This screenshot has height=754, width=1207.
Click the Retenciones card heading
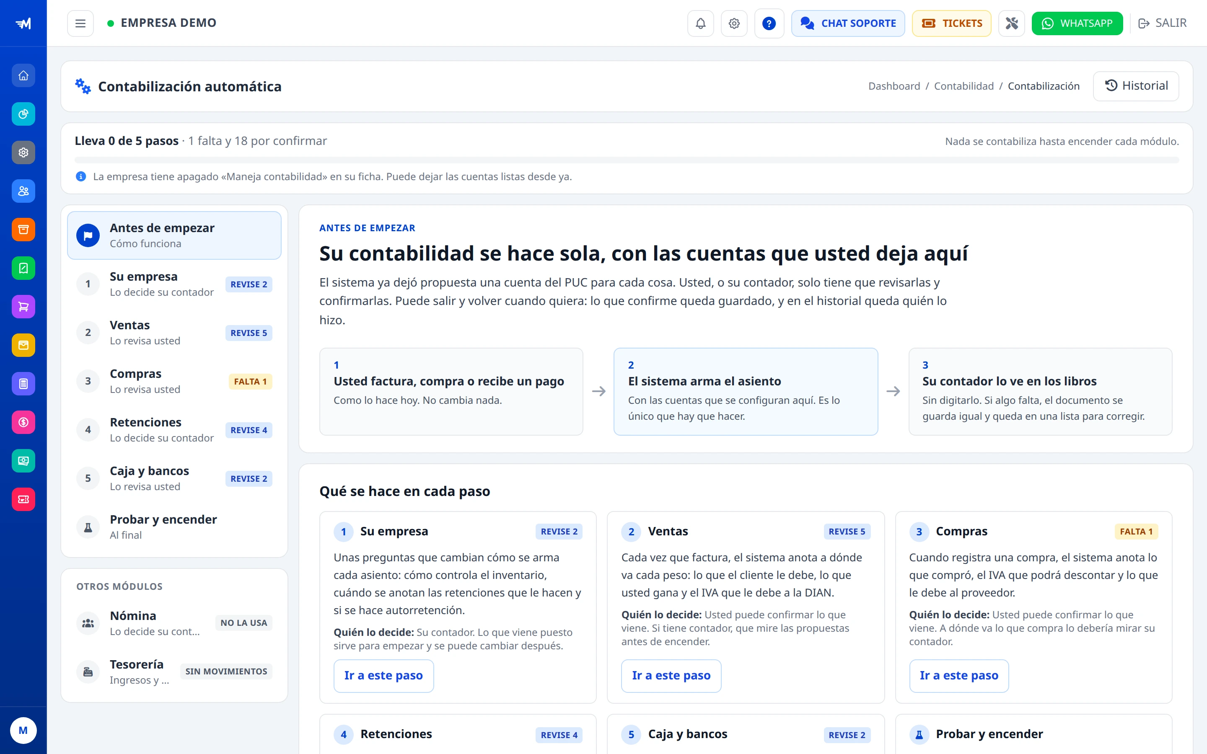(396, 734)
